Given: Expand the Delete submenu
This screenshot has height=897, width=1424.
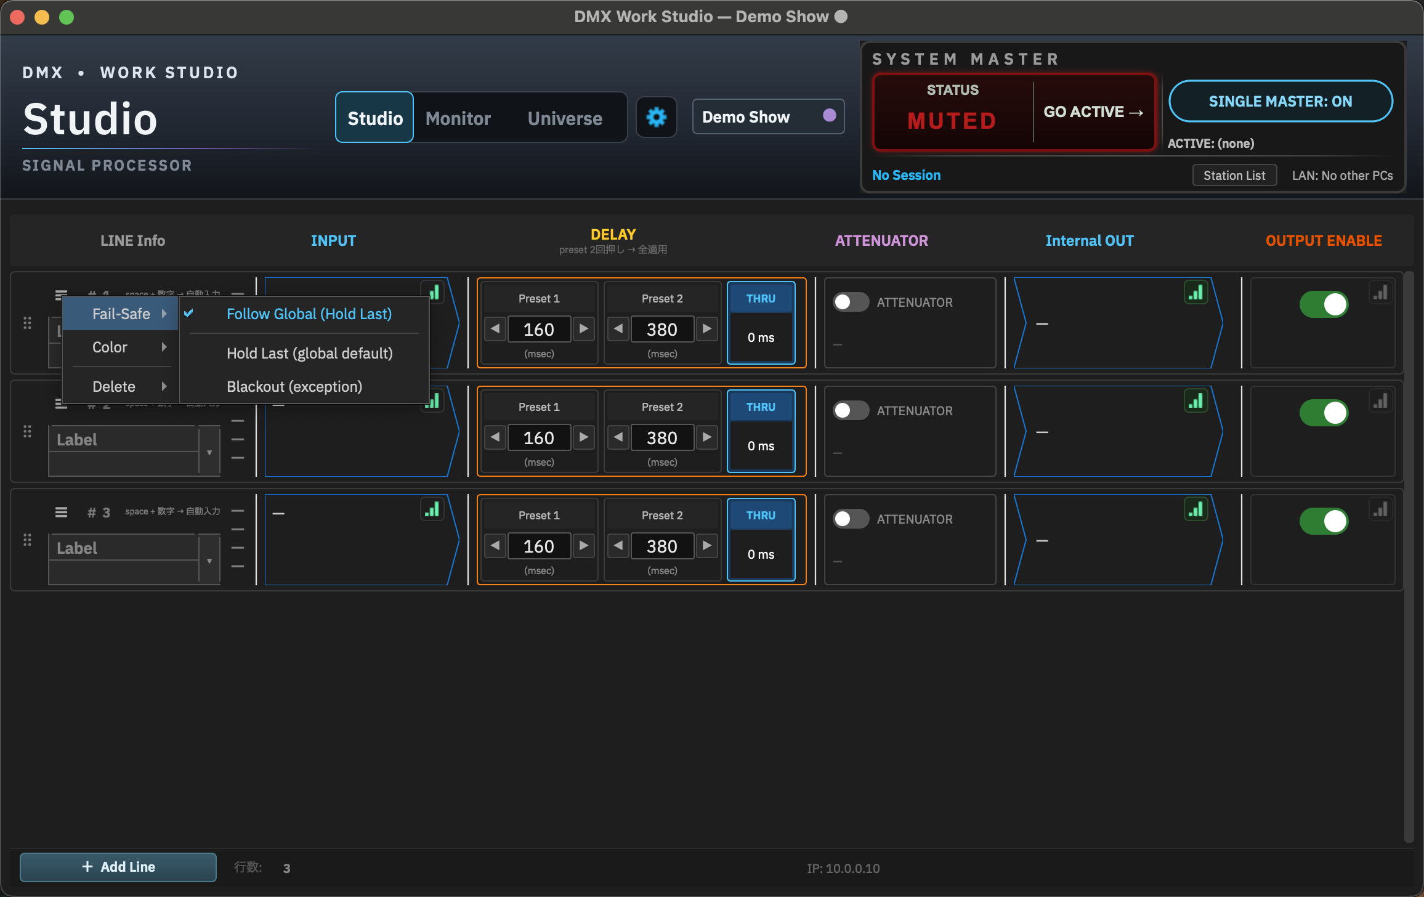Looking at the screenshot, I should 121,387.
